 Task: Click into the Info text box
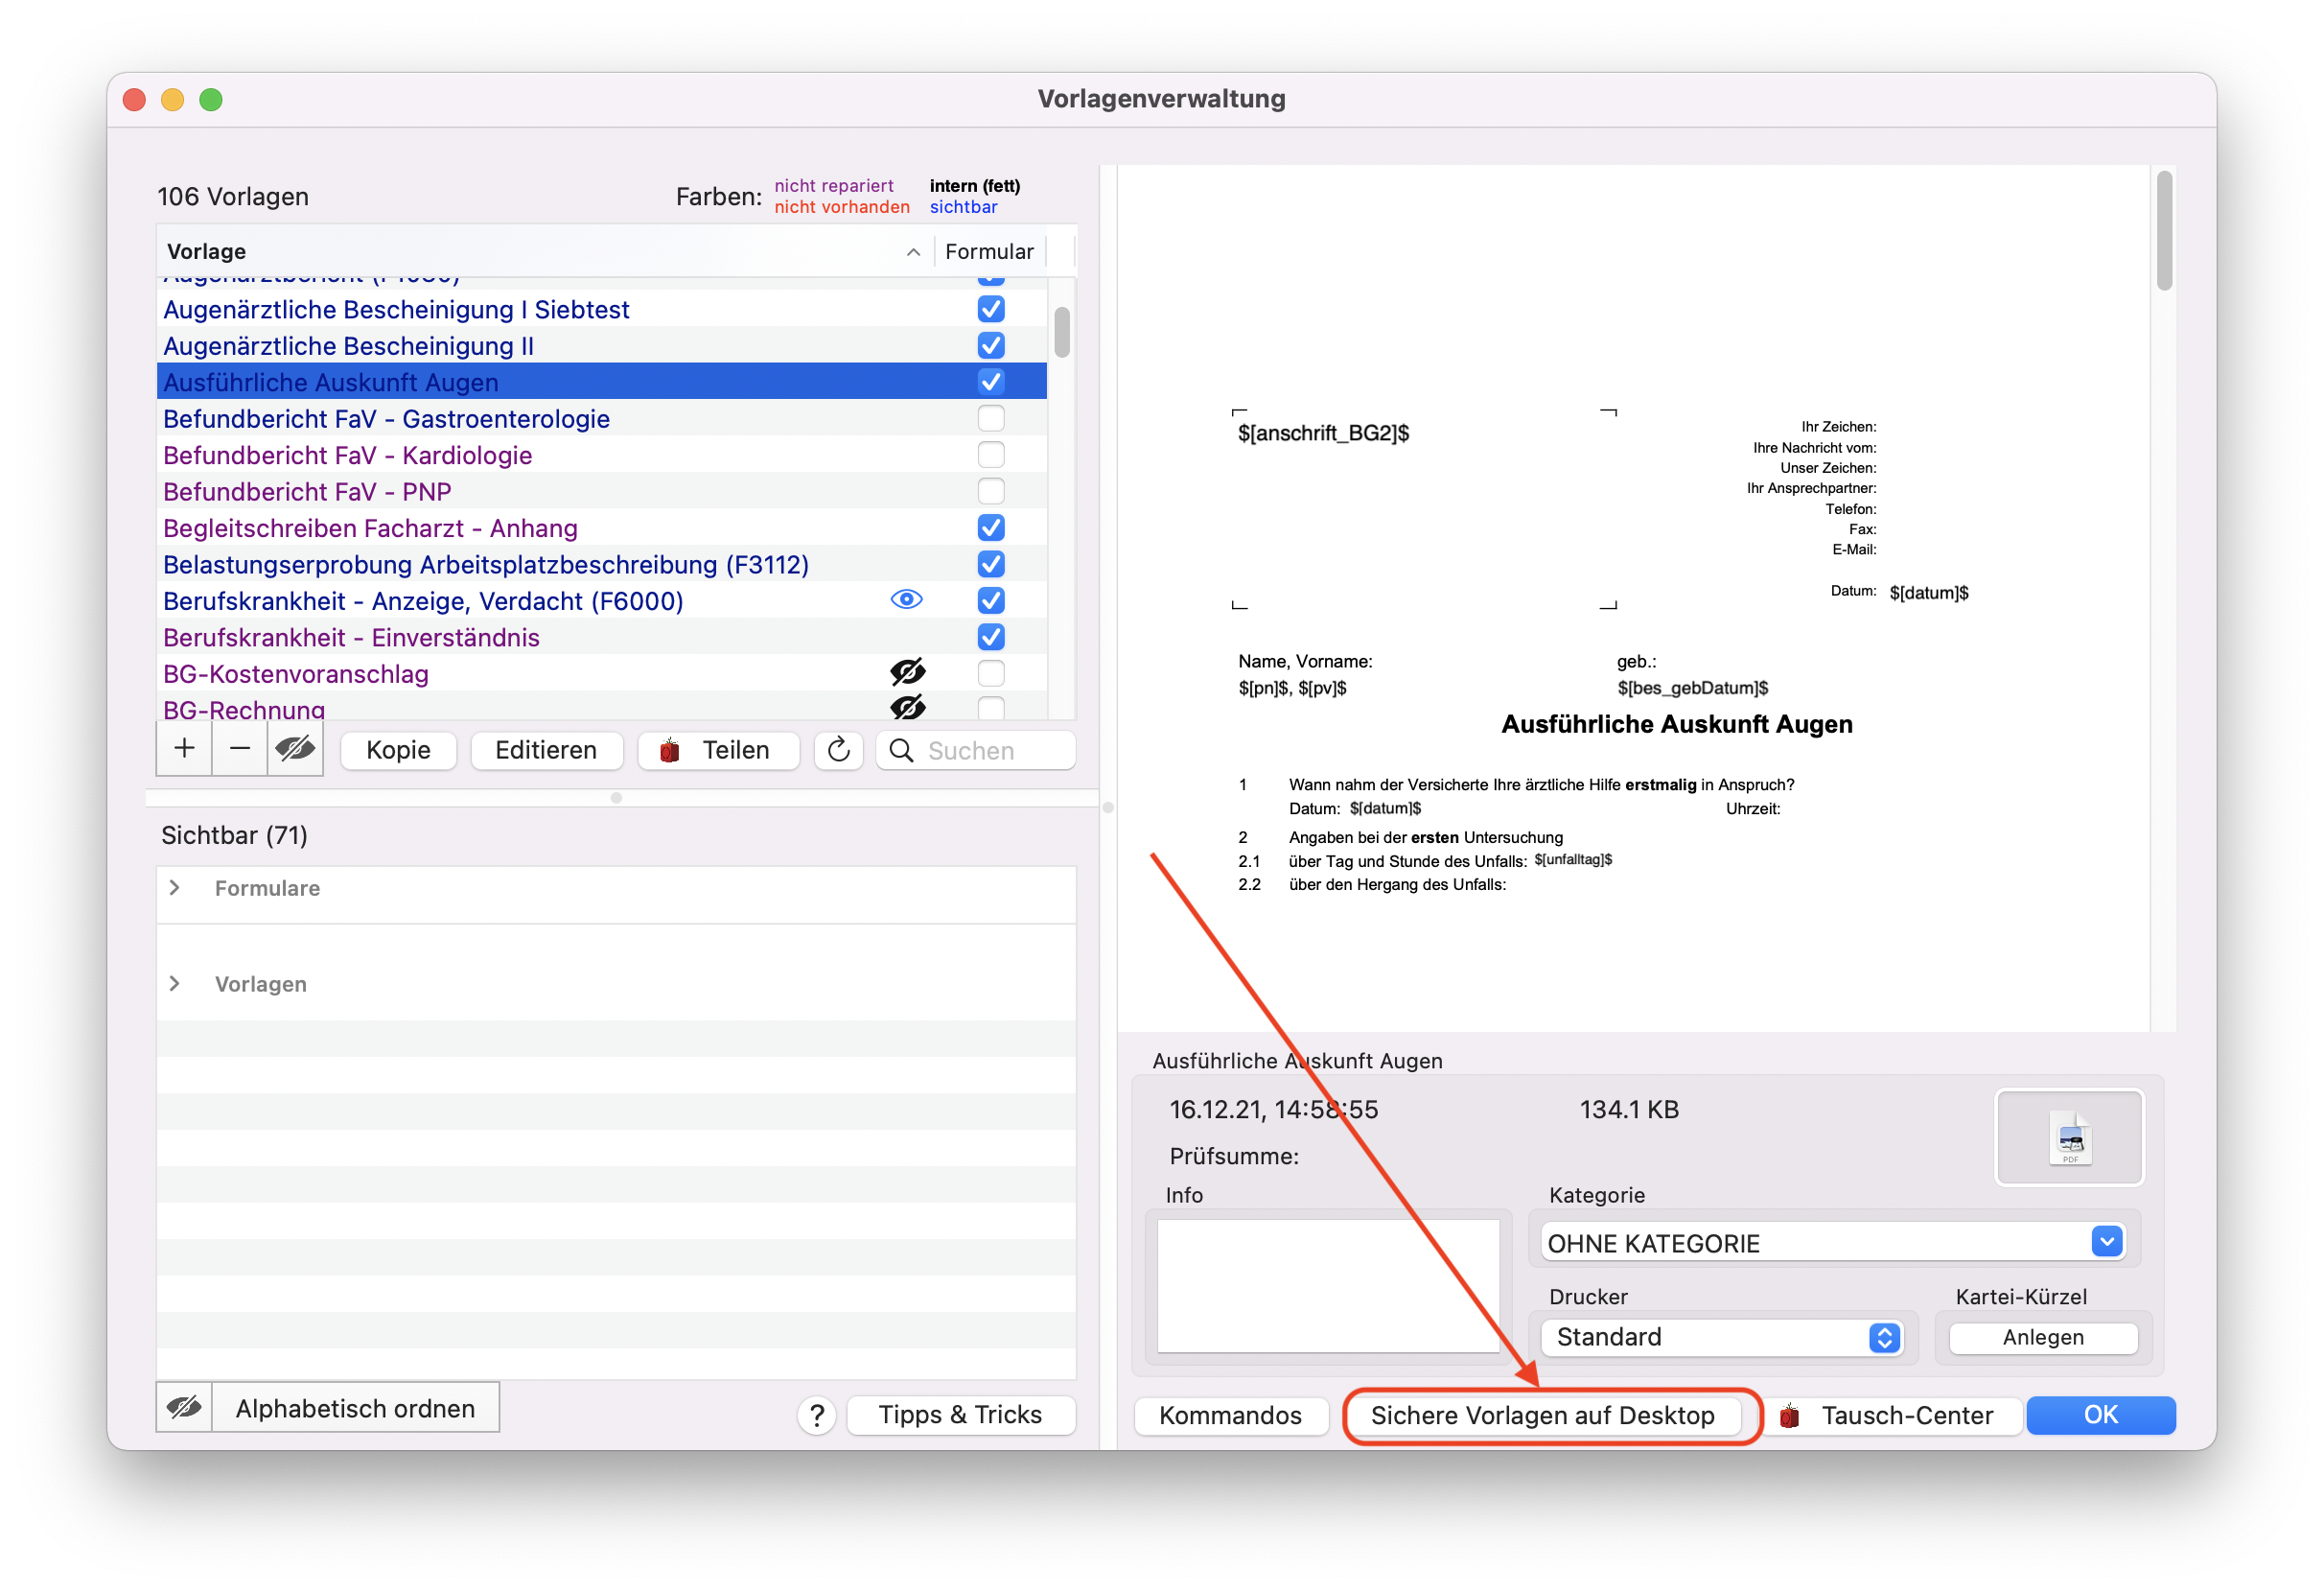coord(1328,1285)
